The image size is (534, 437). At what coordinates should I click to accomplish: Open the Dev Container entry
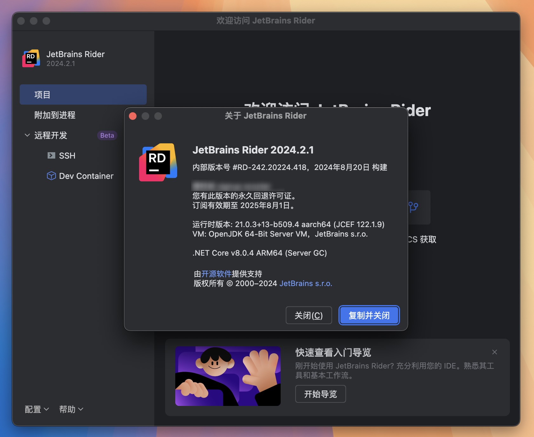click(x=86, y=176)
